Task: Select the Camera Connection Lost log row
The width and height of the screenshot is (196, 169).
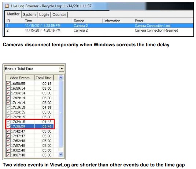Action: 99,26
